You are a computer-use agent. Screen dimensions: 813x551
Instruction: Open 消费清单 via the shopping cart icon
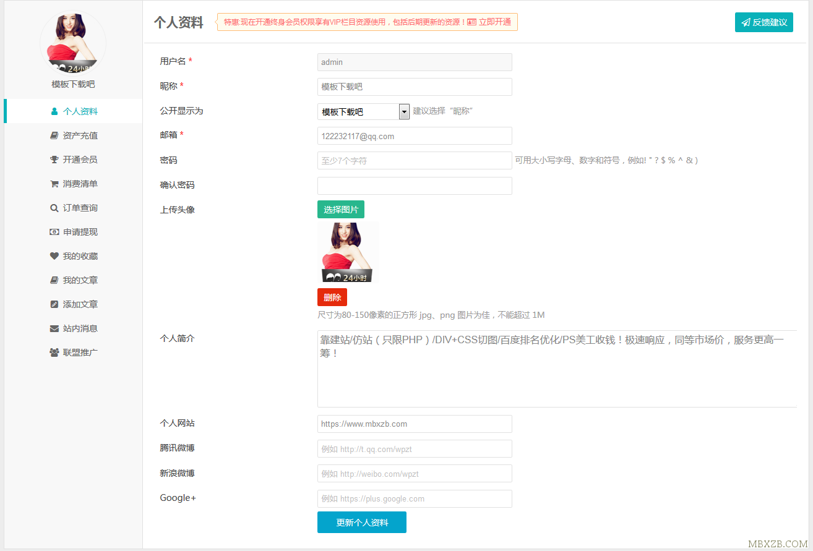(54, 184)
